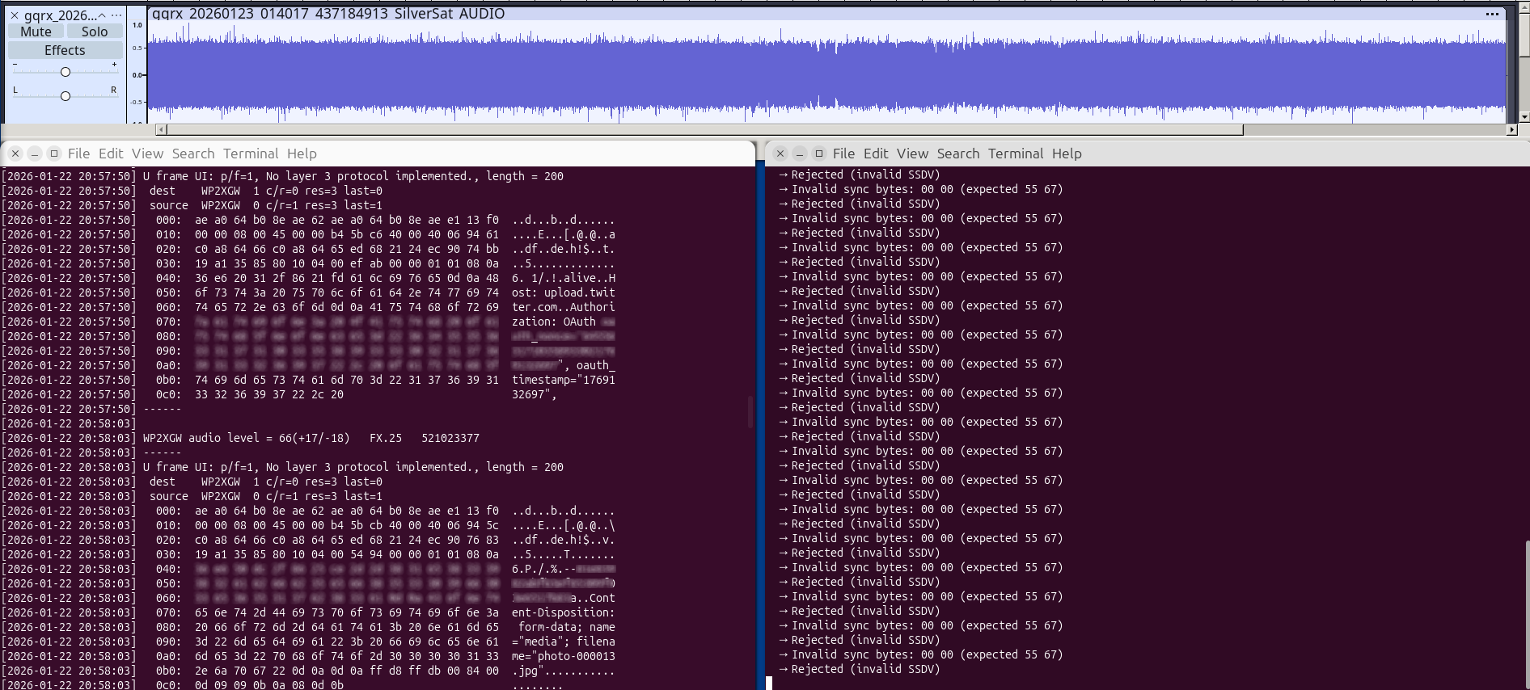Screen dimensions: 1530x690
Task: Open the track Effects panel
Action: 65,50
